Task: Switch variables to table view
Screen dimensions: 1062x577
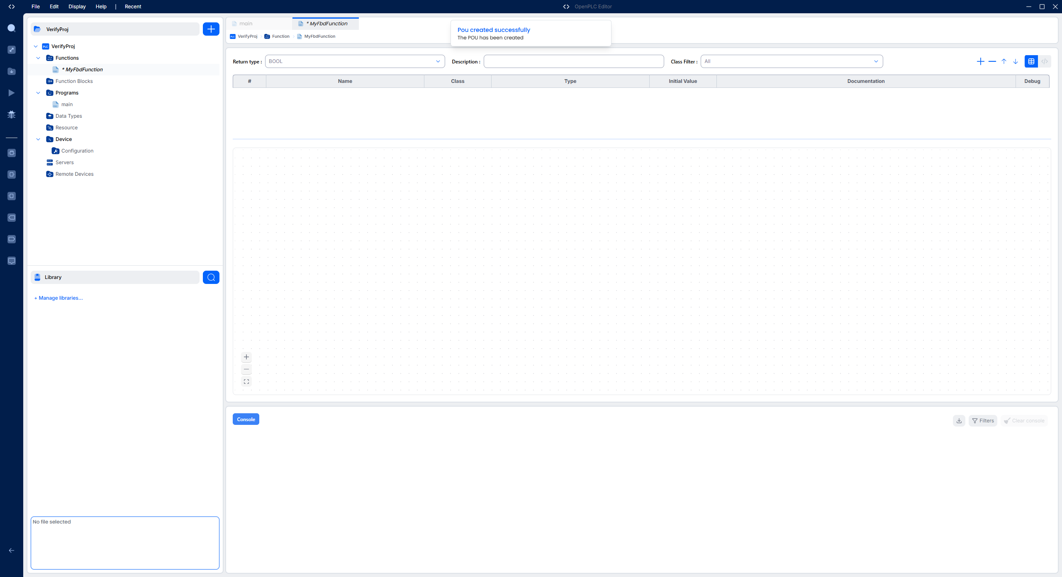Action: [x=1031, y=61]
